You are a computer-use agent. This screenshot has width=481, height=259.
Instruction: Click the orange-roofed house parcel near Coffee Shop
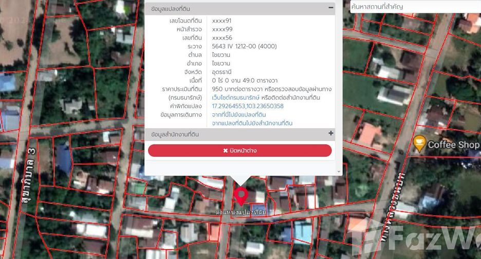coord(369,134)
